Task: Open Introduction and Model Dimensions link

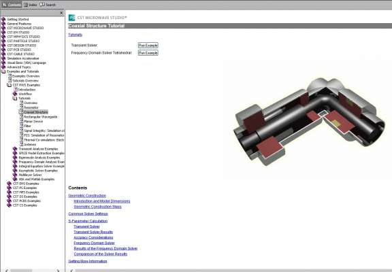Action: 102,201
